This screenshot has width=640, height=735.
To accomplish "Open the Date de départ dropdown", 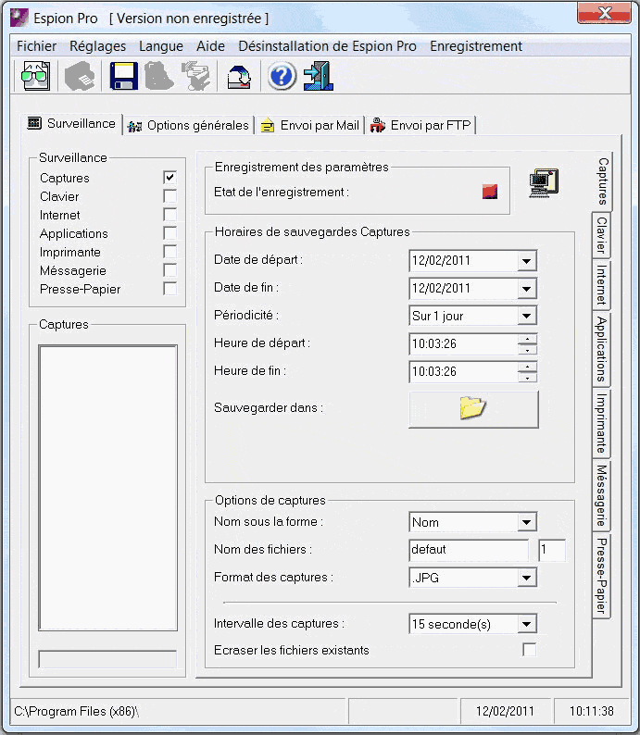I will [x=526, y=261].
